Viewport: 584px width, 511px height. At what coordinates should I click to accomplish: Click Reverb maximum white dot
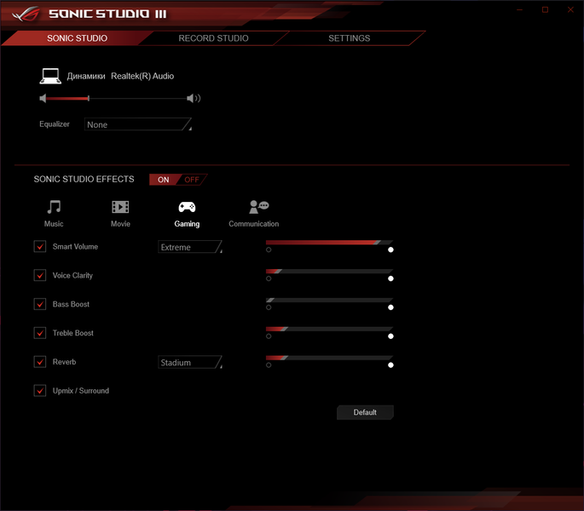[x=390, y=365]
